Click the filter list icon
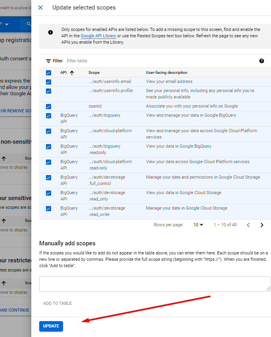This screenshot has width=271, height=337. [x=48, y=61]
